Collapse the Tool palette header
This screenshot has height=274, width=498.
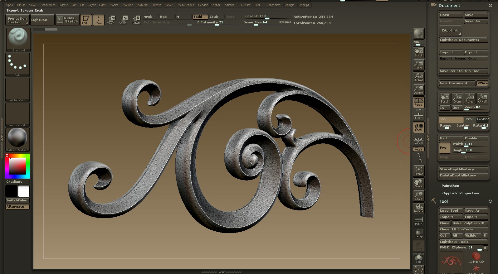pos(443,201)
